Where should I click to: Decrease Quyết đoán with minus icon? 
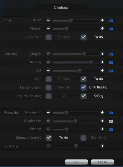tap(48, 121)
